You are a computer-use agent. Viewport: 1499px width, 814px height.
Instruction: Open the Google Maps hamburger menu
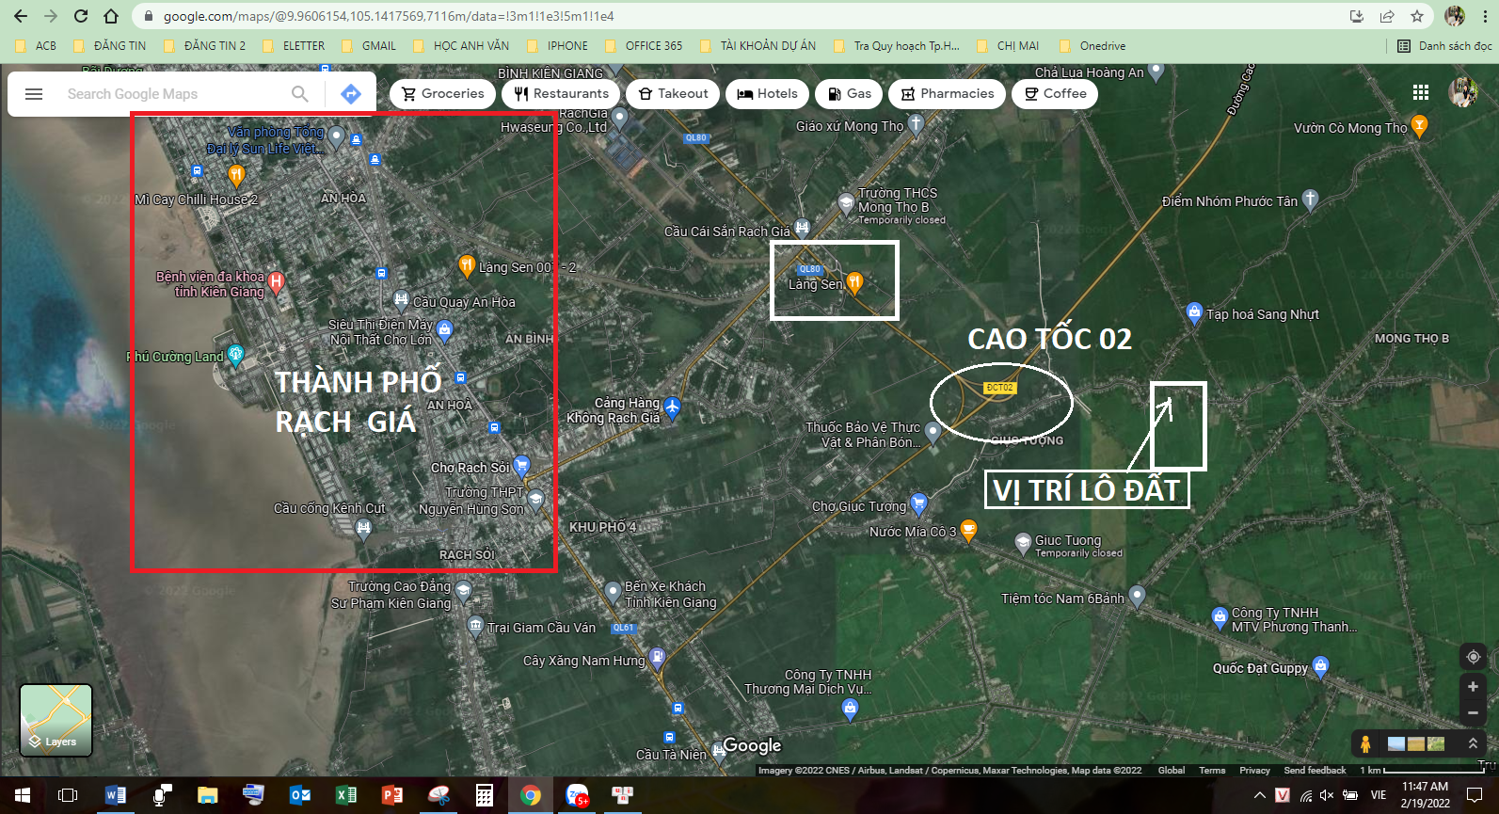(x=34, y=94)
